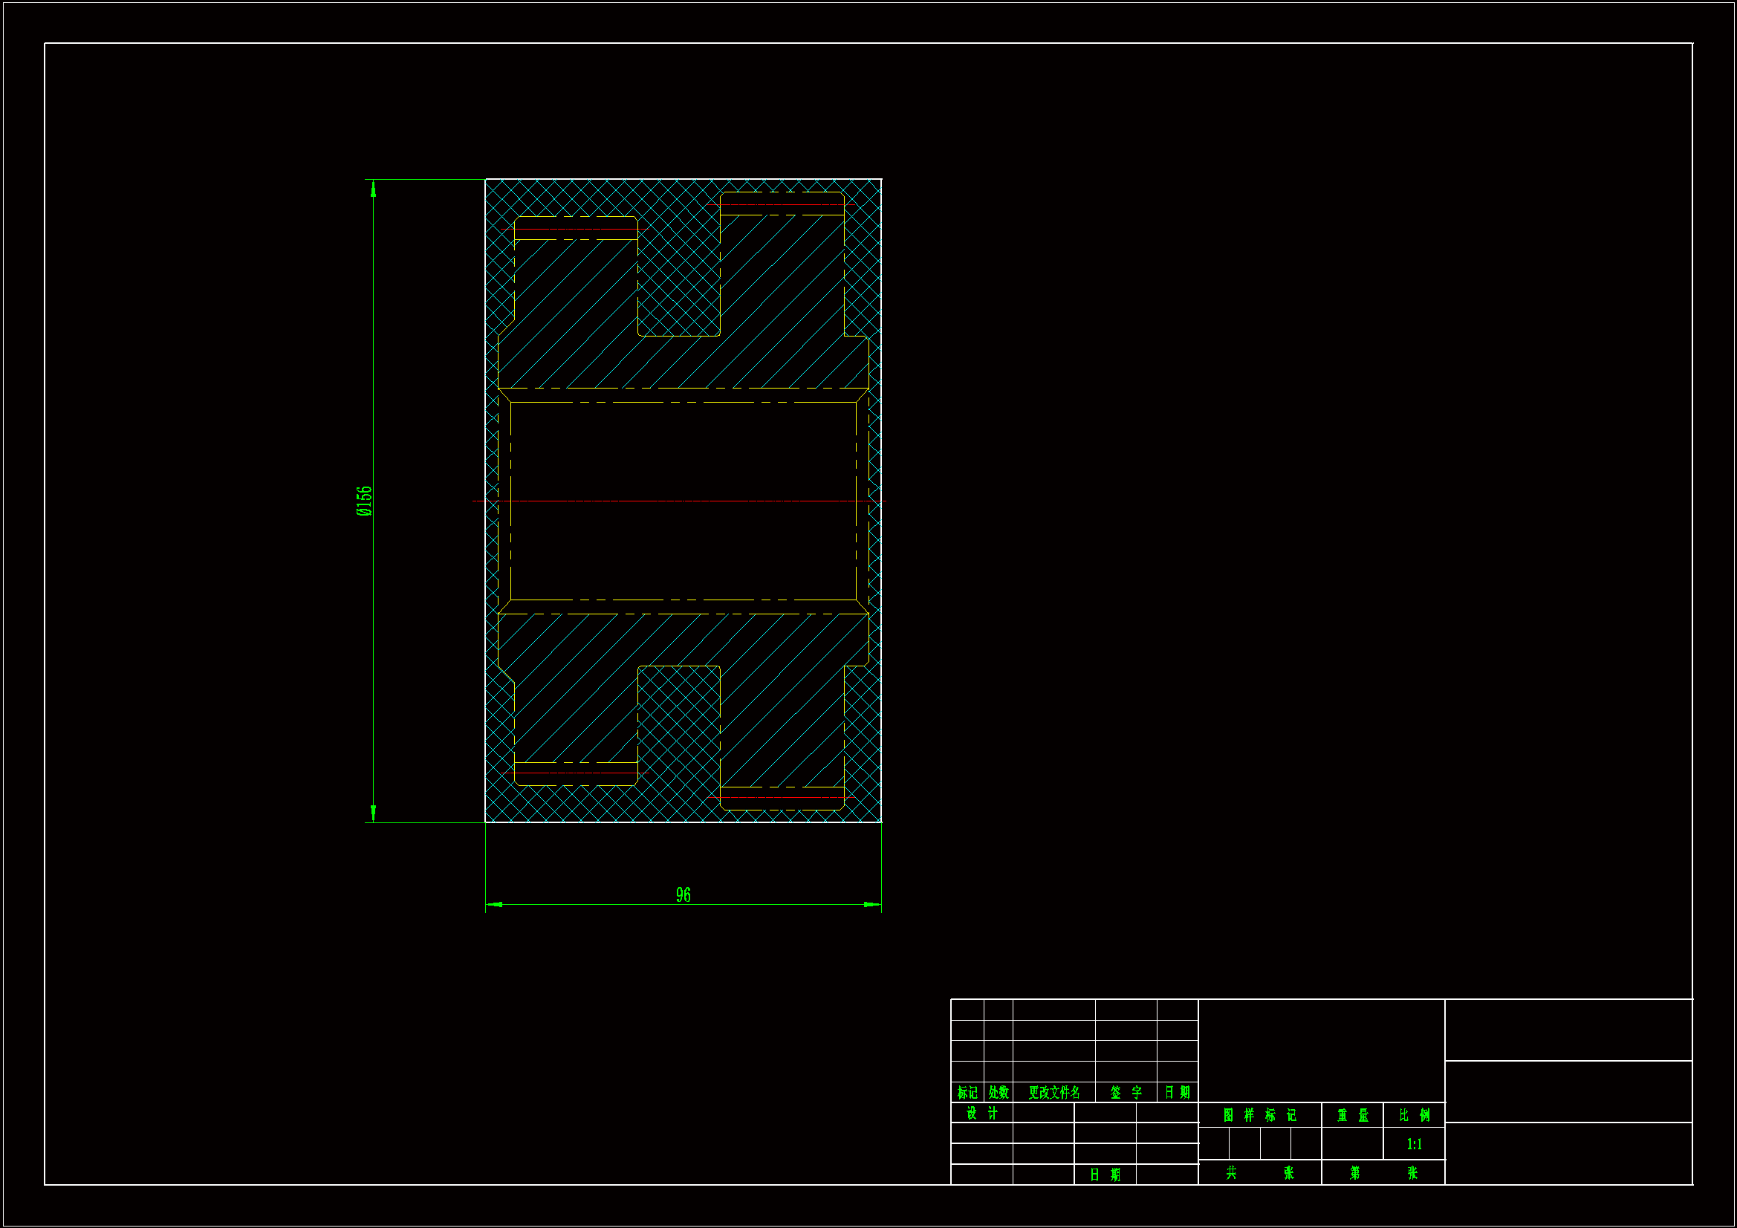Click the 标记 mark header cell
This screenshot has height=1228, width=1737.
(967, 1093)
